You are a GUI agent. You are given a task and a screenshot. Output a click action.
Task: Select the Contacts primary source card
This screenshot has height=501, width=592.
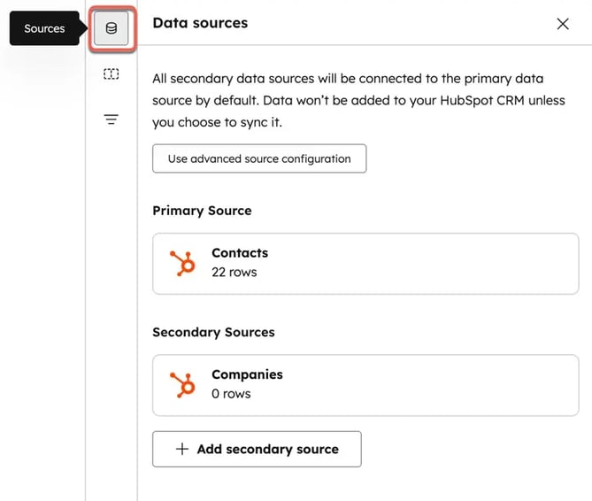coord(365,263)
